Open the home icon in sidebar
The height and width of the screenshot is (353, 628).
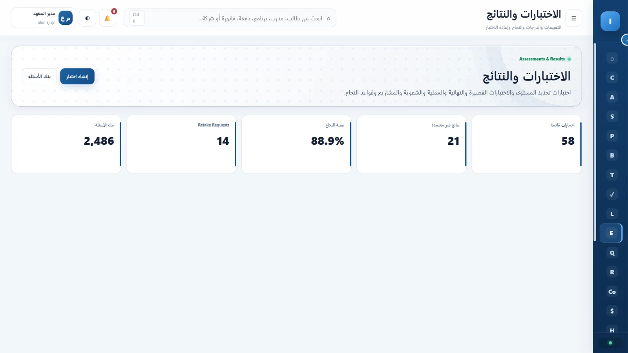612,58
